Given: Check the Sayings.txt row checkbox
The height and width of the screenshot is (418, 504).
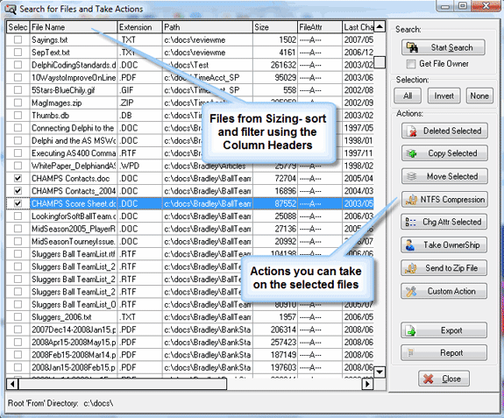Looking at the screenshot, I should [x=18, y=39].
